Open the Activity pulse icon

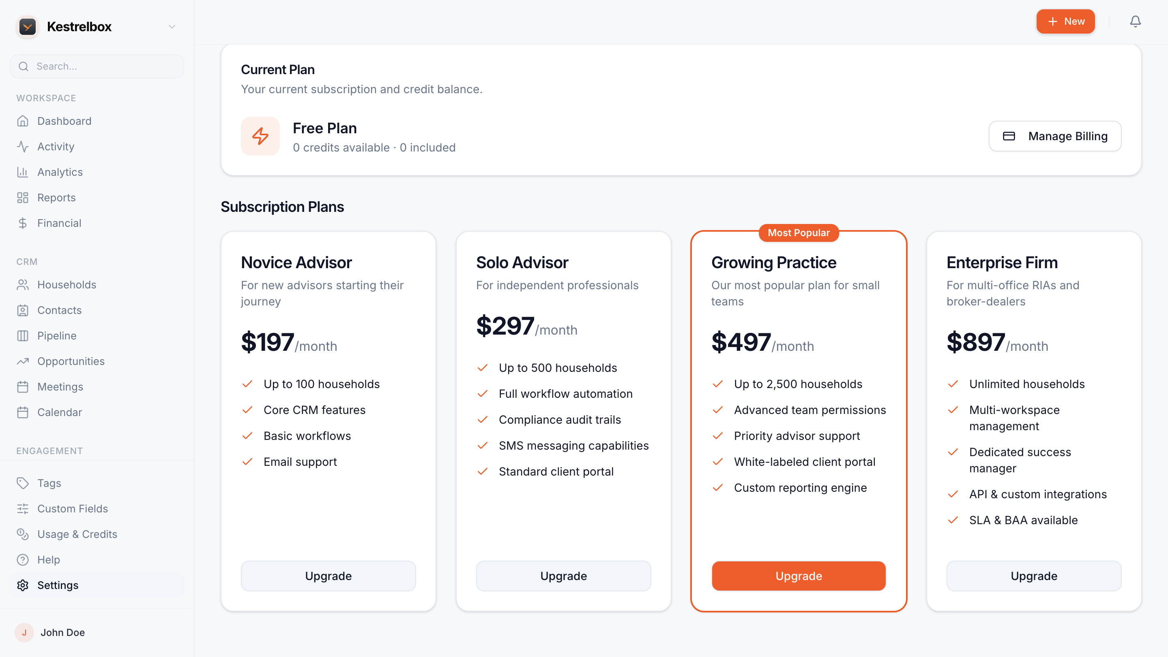pyautogui.click(x=23, y=146)
